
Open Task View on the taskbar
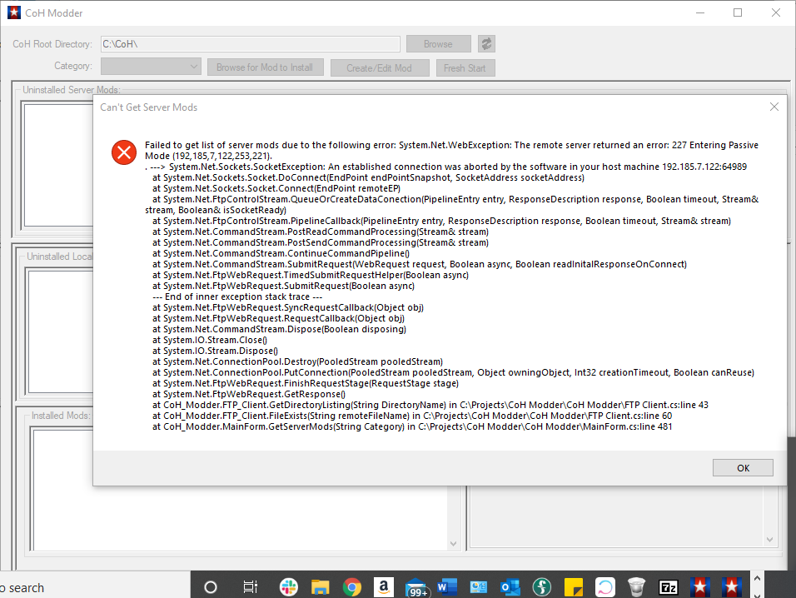pyautogui.click(x=251, y=587)
